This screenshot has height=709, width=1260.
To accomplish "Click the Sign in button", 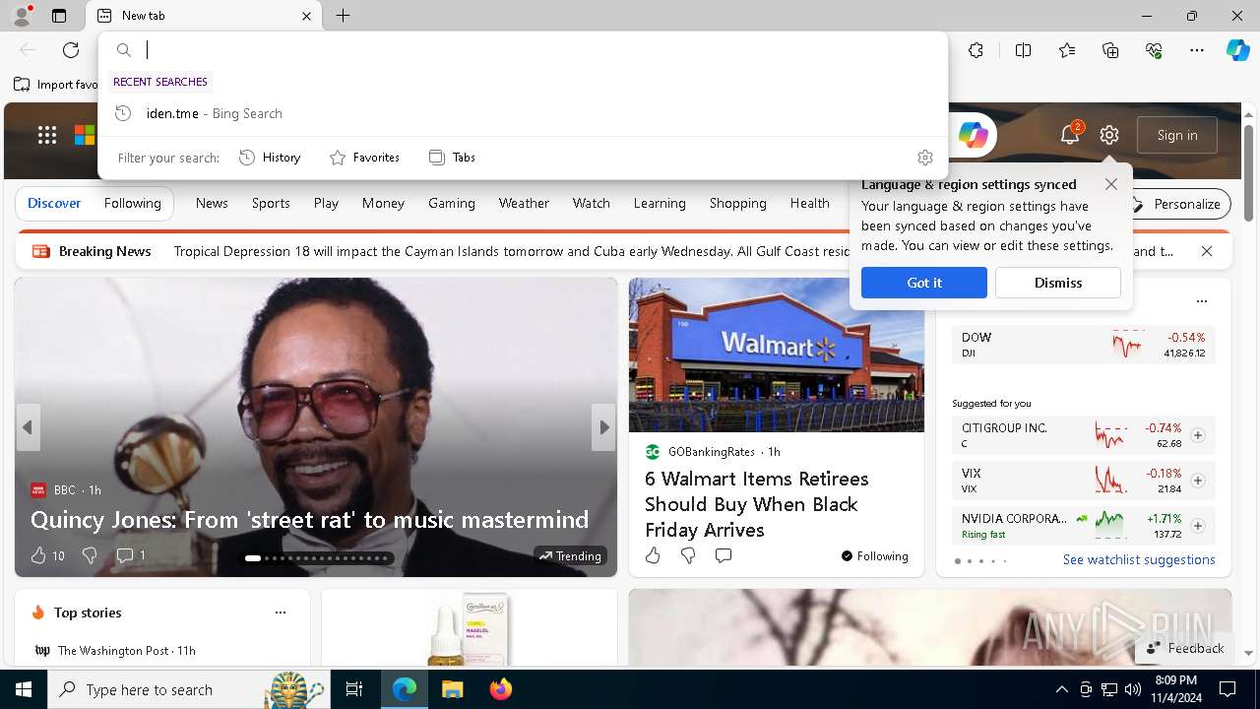I will pyautogui.click(x=1177, y=135).
